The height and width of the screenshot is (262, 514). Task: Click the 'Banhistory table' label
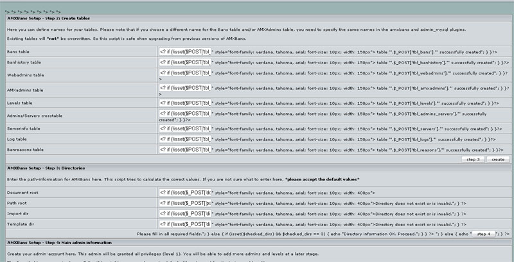(24, 62)
